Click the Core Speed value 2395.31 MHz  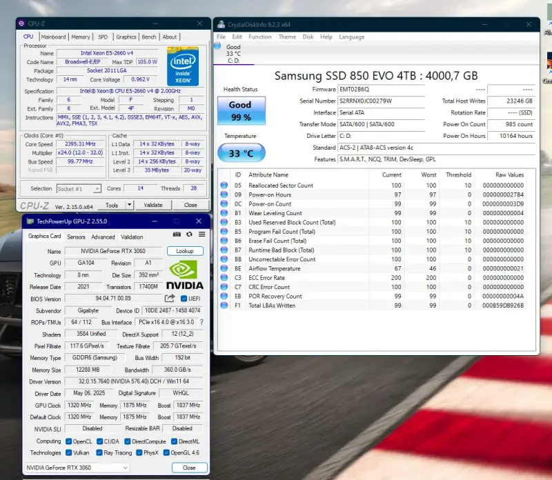pyautogui.click(x=80, y=144)
